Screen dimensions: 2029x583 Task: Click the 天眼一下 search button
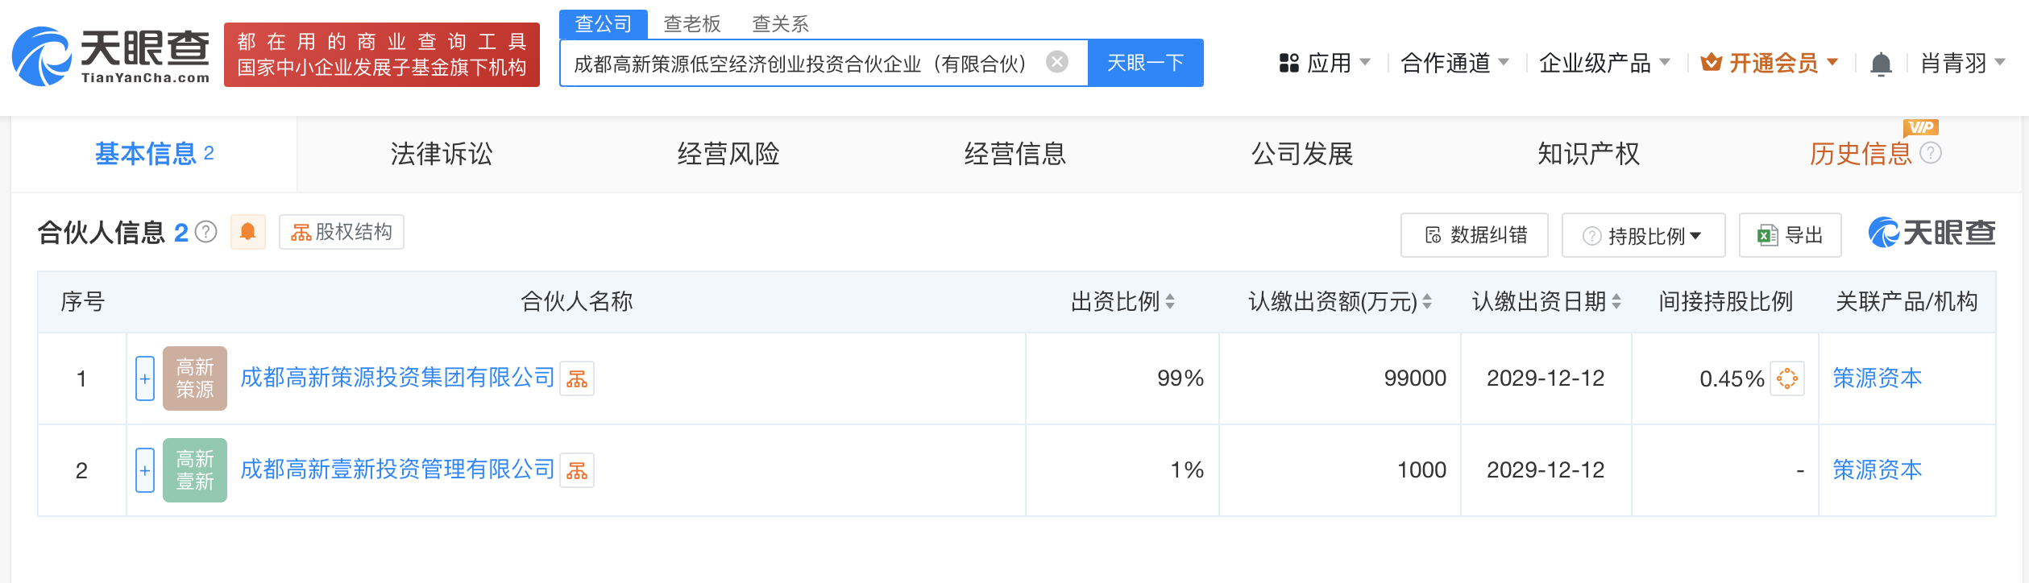(x=1145, y=63)
